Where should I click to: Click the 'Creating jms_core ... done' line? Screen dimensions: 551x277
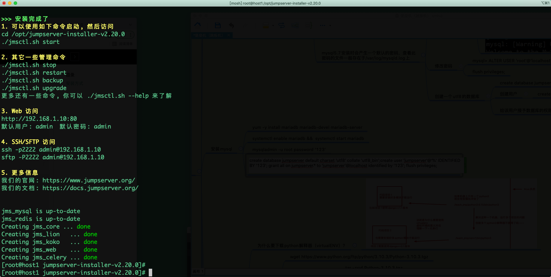[46, 227]
